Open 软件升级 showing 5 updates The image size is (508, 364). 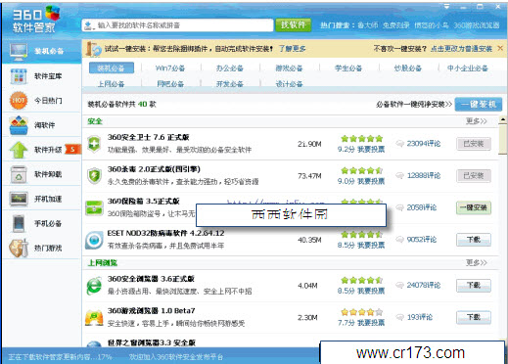click(42, 150)
